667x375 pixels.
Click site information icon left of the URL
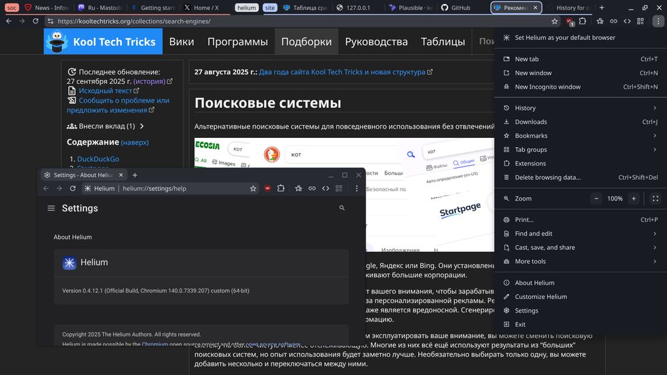point(50,21)
